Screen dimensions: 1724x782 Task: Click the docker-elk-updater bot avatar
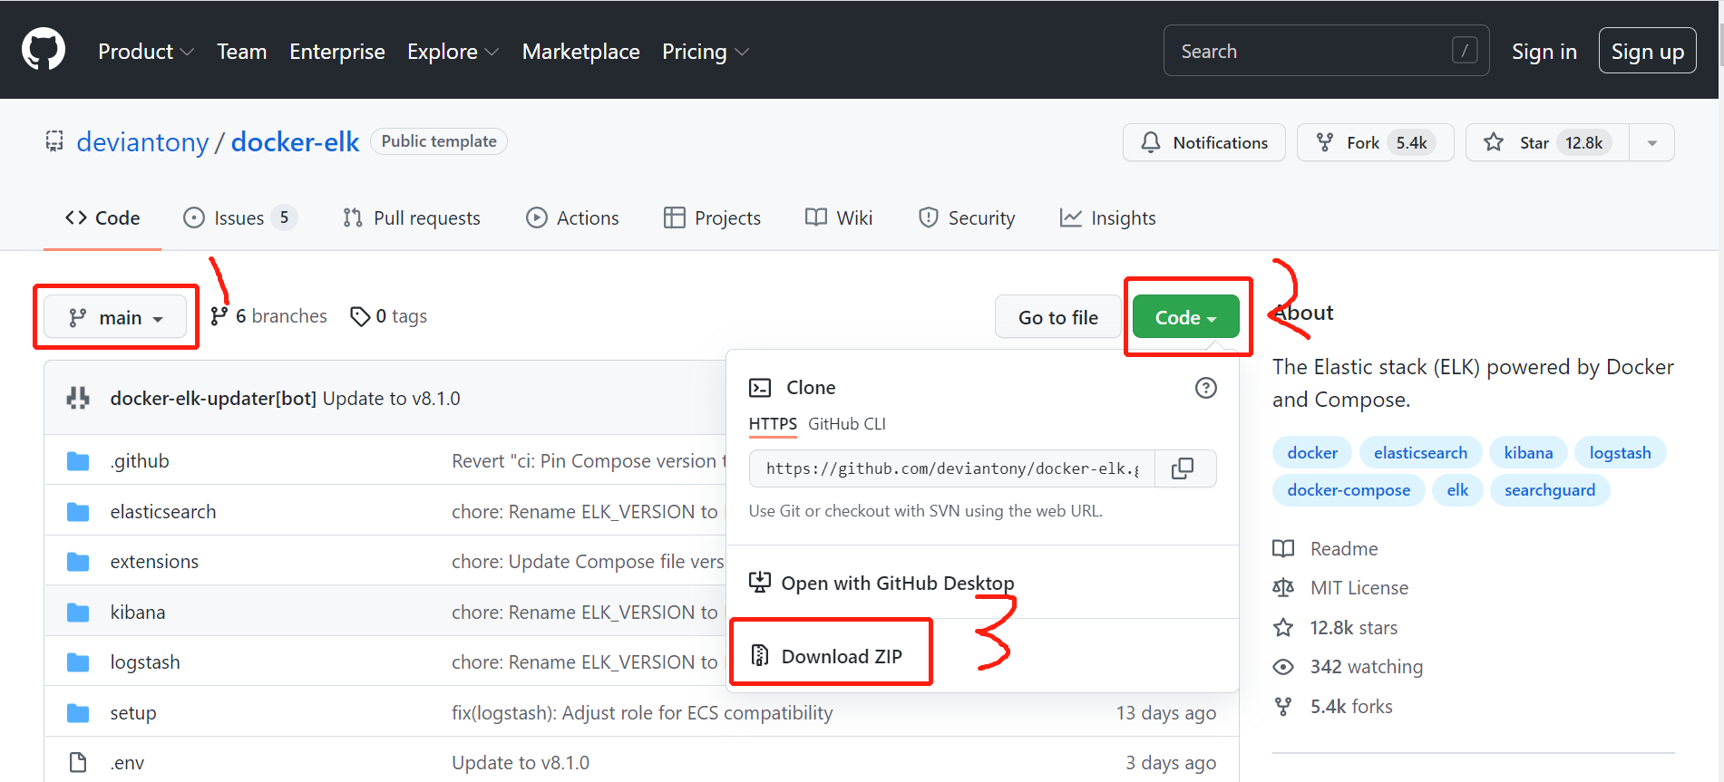pyautogui.click(x=78, y=398)
